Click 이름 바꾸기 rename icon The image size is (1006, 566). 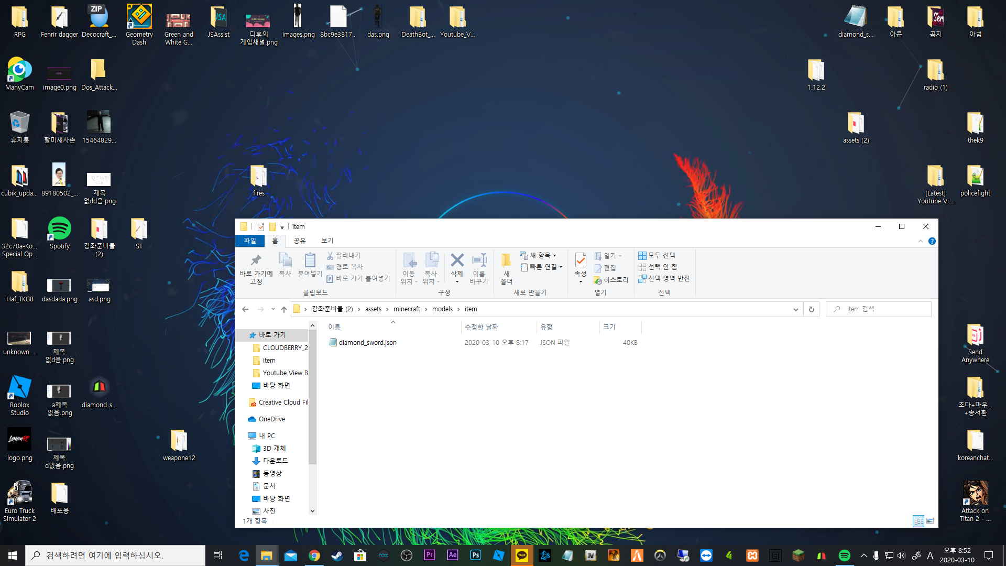pos(479,260)
